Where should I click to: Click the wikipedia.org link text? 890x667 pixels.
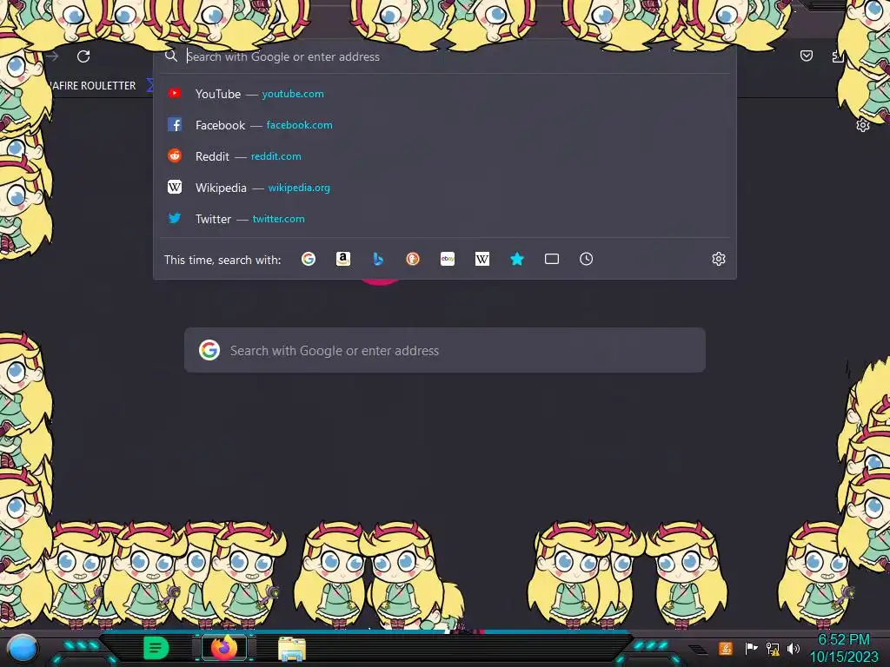tap(299, 188)
